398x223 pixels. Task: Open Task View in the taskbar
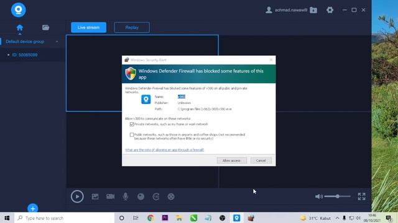tap(136, 218)
